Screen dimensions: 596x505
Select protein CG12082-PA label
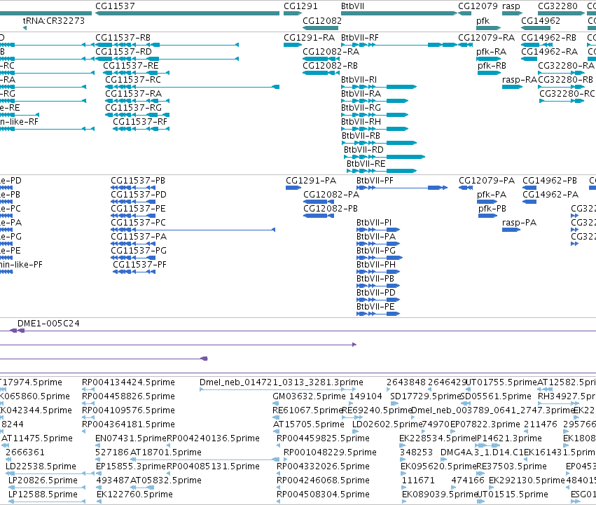click(331, 195)
